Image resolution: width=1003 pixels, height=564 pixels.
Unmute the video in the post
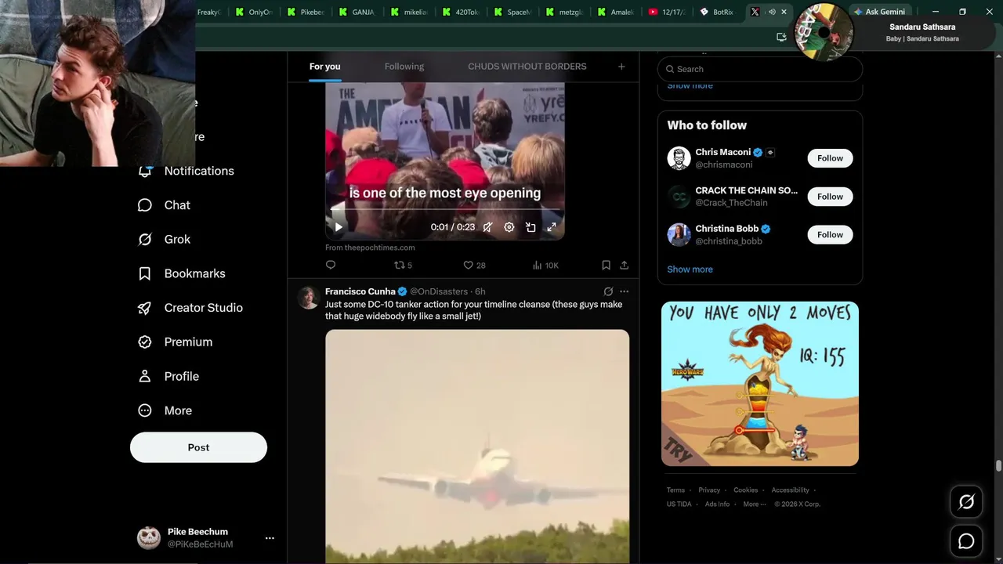point(487,227)
